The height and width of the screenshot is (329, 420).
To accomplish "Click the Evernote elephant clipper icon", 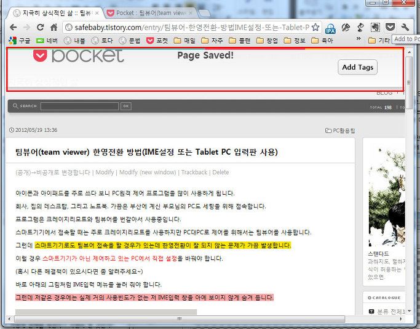I will coord(375,27).
